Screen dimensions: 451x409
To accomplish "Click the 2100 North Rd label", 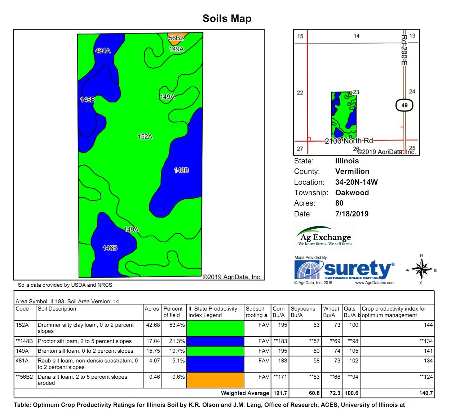I will [349, 141].
